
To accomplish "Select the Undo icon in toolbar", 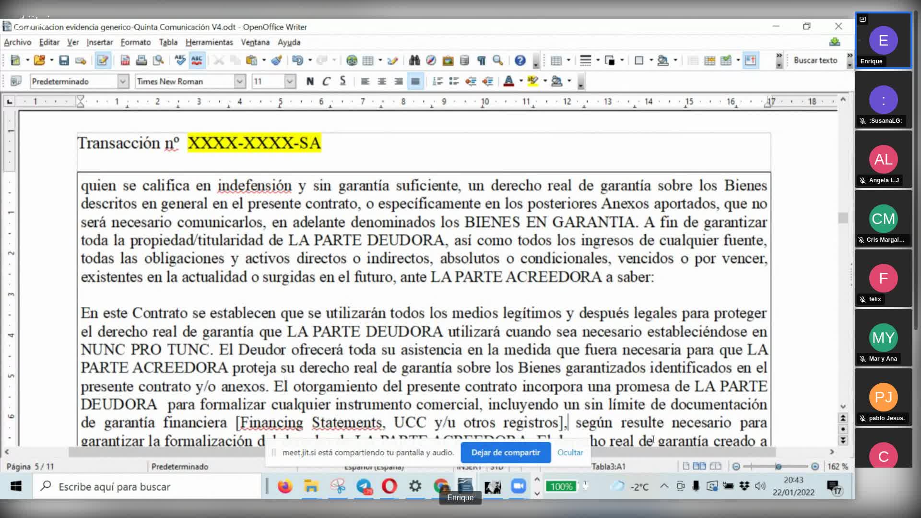I will [x=296, y=59].
